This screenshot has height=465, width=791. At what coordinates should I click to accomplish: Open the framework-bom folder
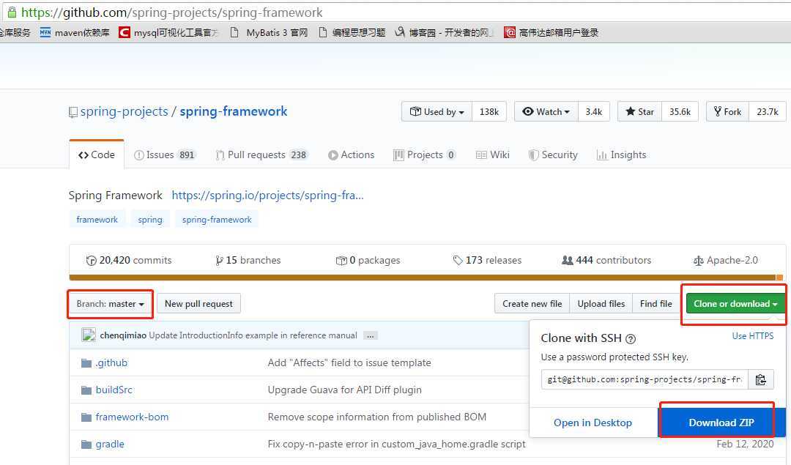point(132,417)
